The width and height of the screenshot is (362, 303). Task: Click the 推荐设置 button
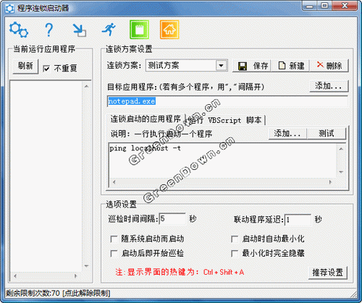pos(327,273)
